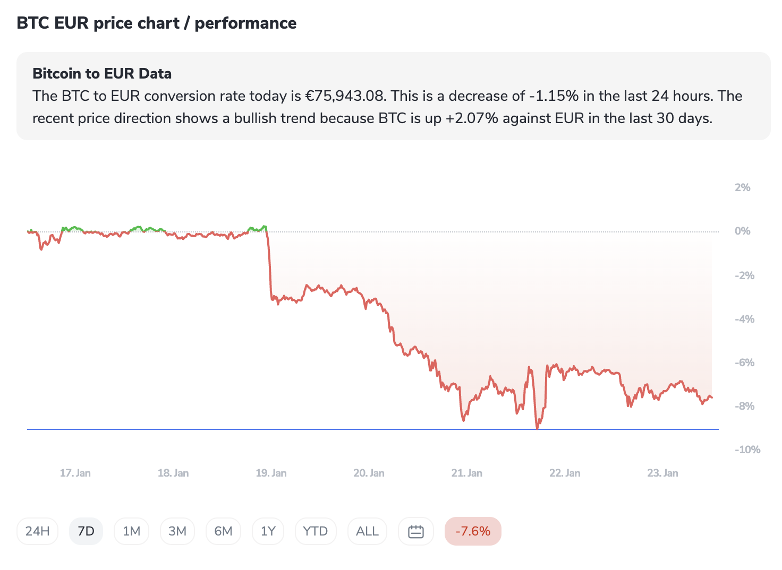Click the 23. Jan date label
Viewport: 782px width, 570px height.
662,473
